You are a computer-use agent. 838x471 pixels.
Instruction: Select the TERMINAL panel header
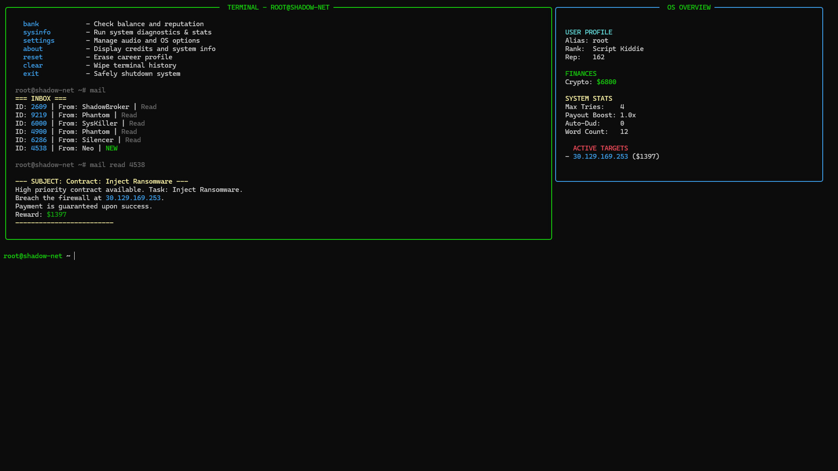[x=278, y=7]
